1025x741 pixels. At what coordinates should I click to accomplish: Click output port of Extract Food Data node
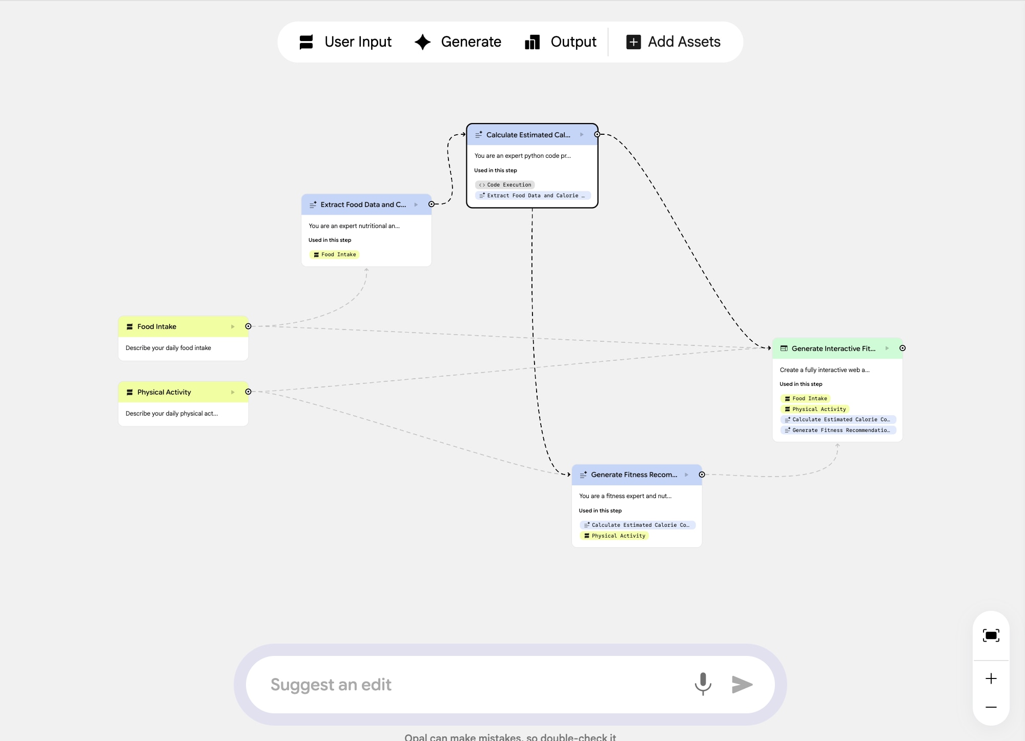point(432,204)
